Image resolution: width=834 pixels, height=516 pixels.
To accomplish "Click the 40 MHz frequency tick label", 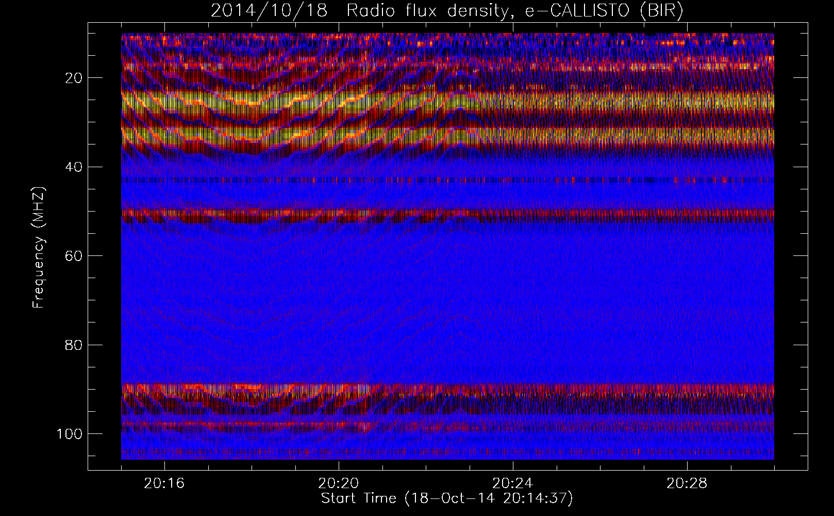I will 74,167.
